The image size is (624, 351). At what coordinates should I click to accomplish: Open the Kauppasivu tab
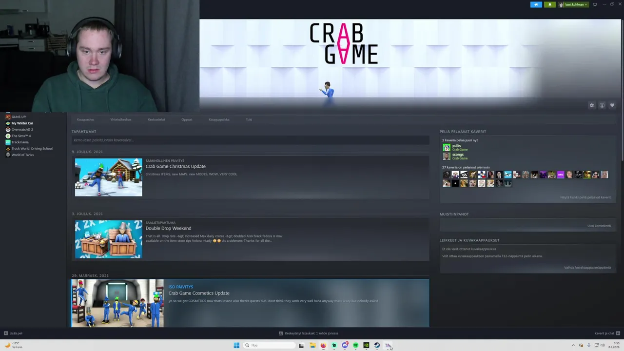(85, 119)
